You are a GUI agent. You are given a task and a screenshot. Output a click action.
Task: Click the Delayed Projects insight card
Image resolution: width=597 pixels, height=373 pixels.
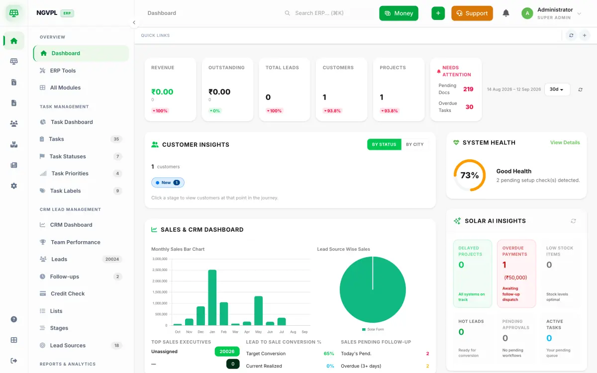point(473,274)
